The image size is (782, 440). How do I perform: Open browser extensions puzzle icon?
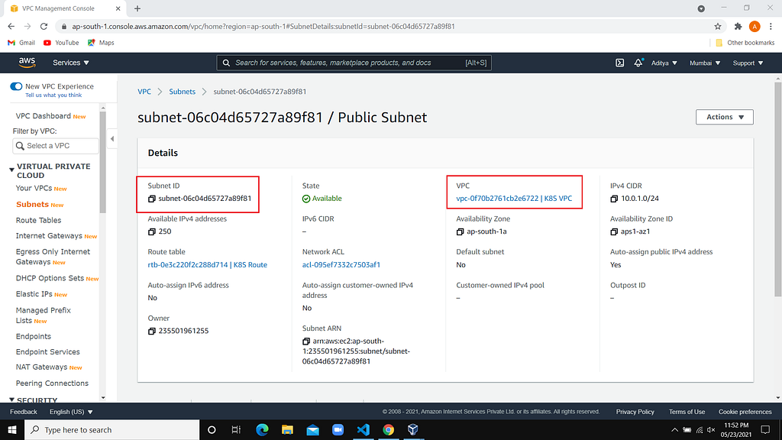(x=738, y=27)
